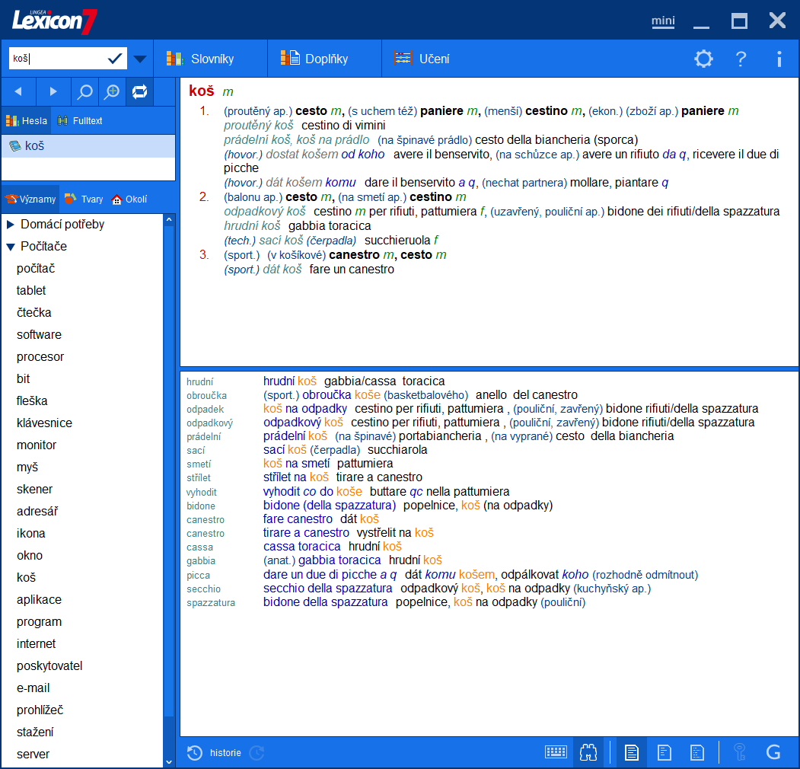This screenshot has height=769, width=800.
Task: Select the full-detail page view icon
Action: pyautogui.click(x=632, y=752)
